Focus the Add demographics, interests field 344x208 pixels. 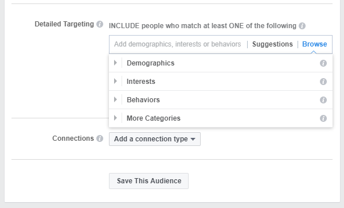pos(178,44)
